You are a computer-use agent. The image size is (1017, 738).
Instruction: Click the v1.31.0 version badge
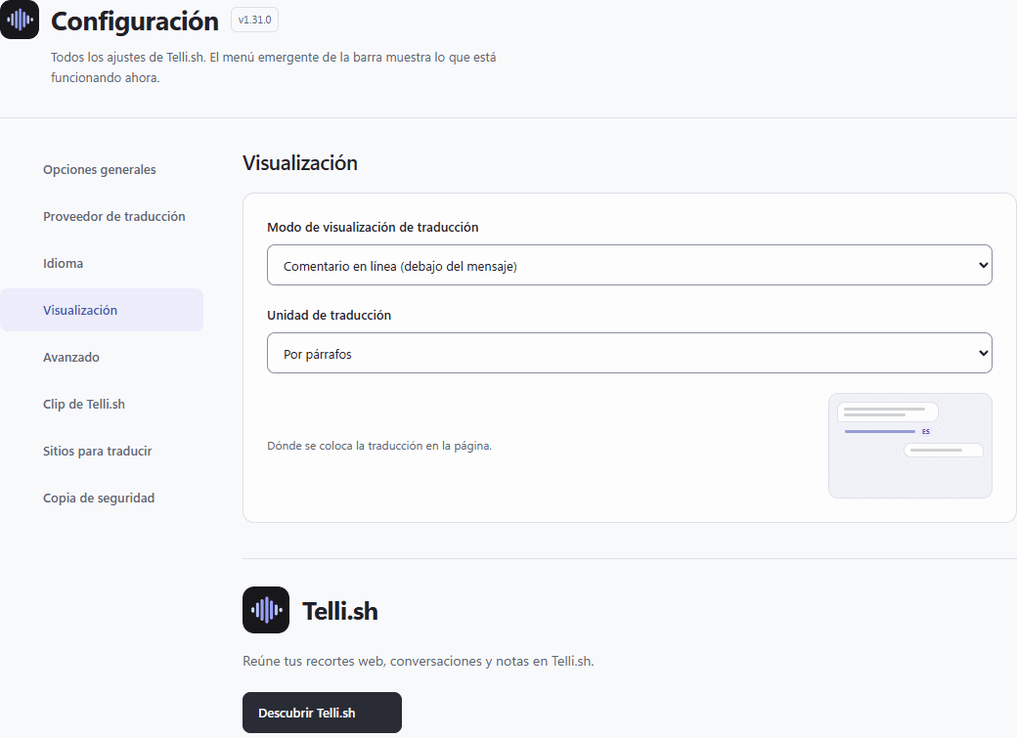pos(255,21)
